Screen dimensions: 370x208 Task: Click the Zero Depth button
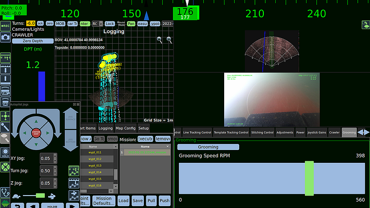click(33, 41)
